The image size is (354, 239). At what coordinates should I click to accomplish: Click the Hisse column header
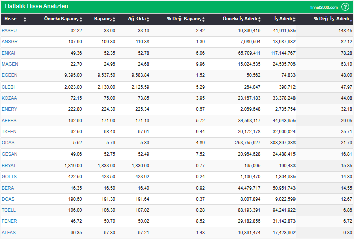pyautogui.click(x=10, y=19)
